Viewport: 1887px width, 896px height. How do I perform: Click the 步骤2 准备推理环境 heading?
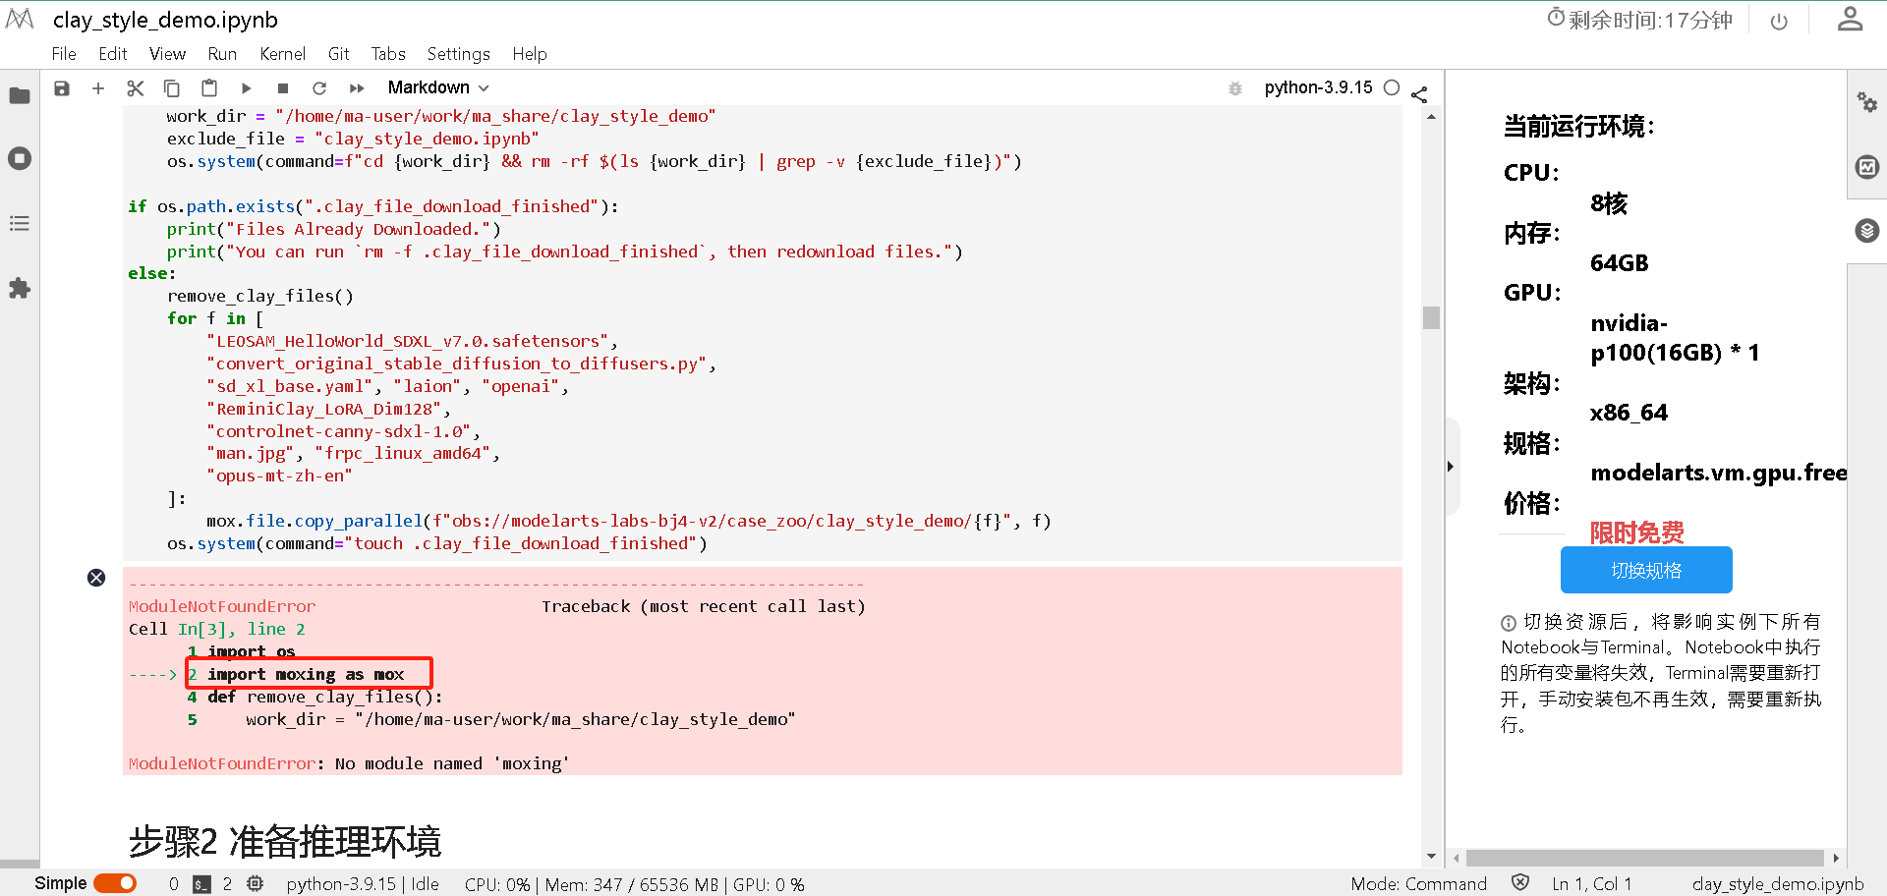(285, 842)
